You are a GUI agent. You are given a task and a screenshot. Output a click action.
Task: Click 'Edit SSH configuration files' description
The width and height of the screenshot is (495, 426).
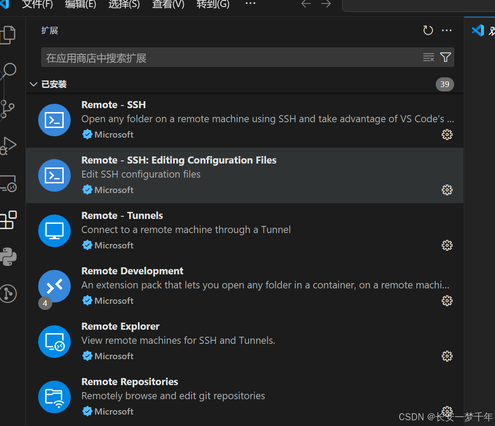pos(141,175)
